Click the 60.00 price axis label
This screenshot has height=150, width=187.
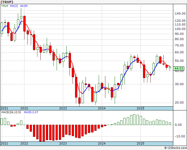point(179,52)
